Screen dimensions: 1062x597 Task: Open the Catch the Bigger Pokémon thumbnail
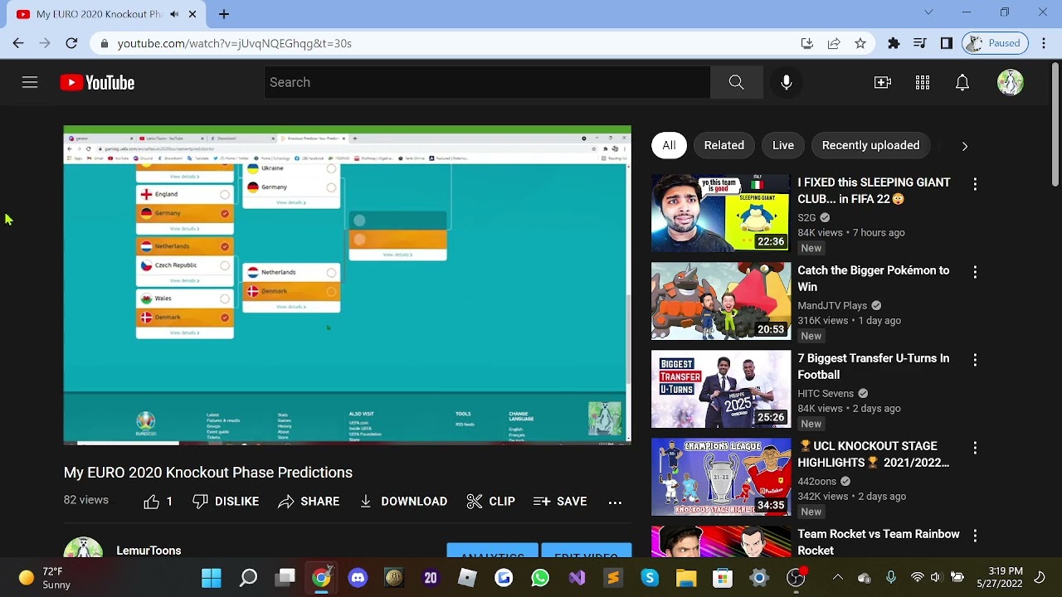[721, 301]
